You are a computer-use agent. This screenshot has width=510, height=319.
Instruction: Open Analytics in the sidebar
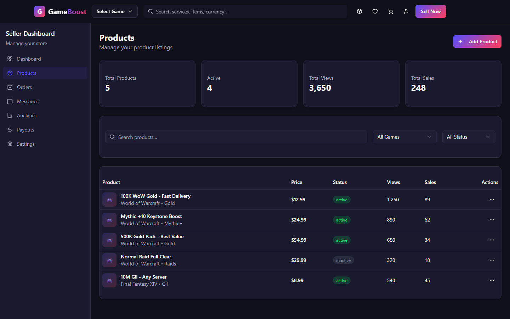[x=45, y=116]
